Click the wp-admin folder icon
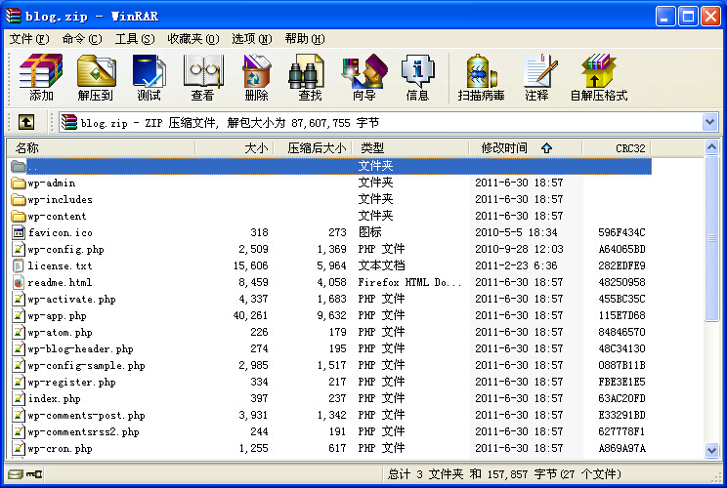The image size is (727, 488). pos(19,183)
